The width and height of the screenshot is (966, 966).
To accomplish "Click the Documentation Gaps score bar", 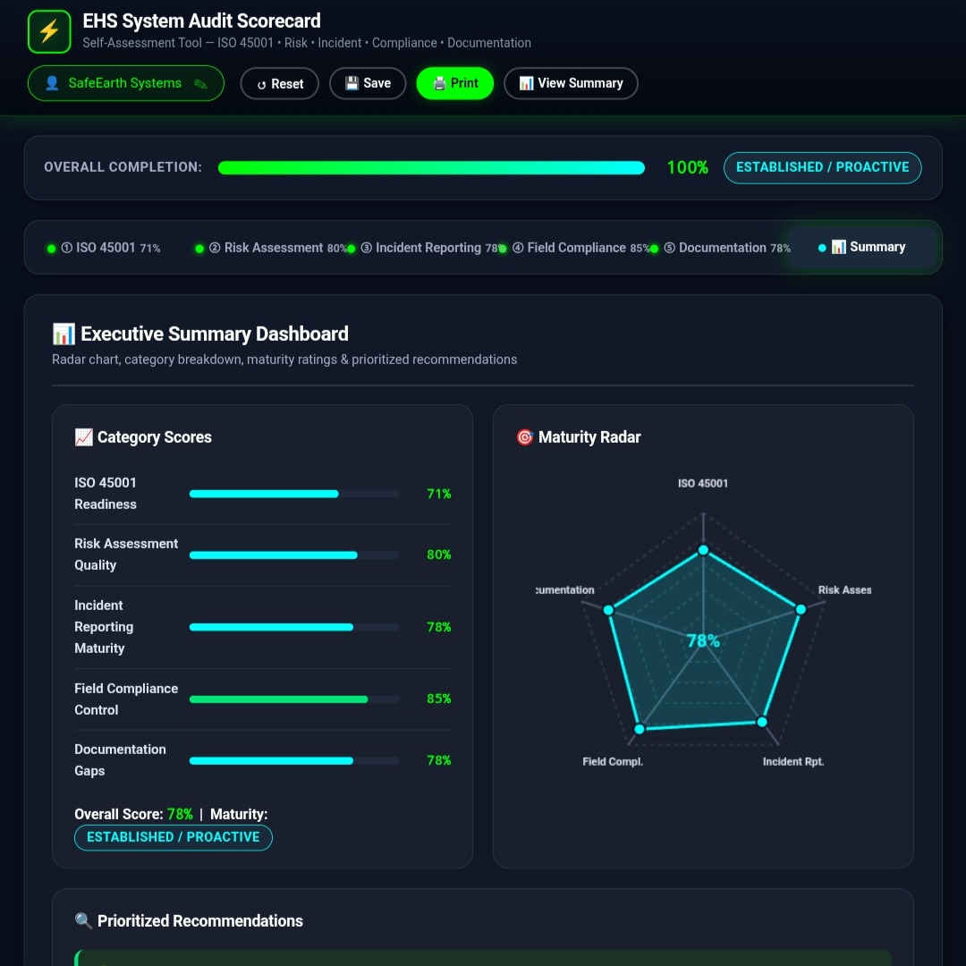I will pyautogui.click(x=294, y=761).
